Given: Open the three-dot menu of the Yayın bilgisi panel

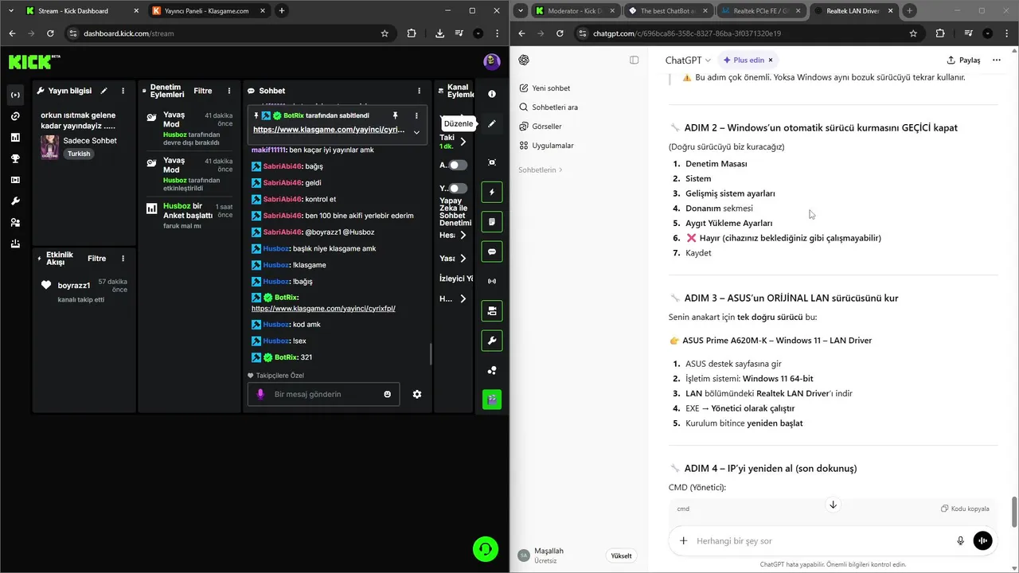Looking at the screenshot, I should click(123, 91).
